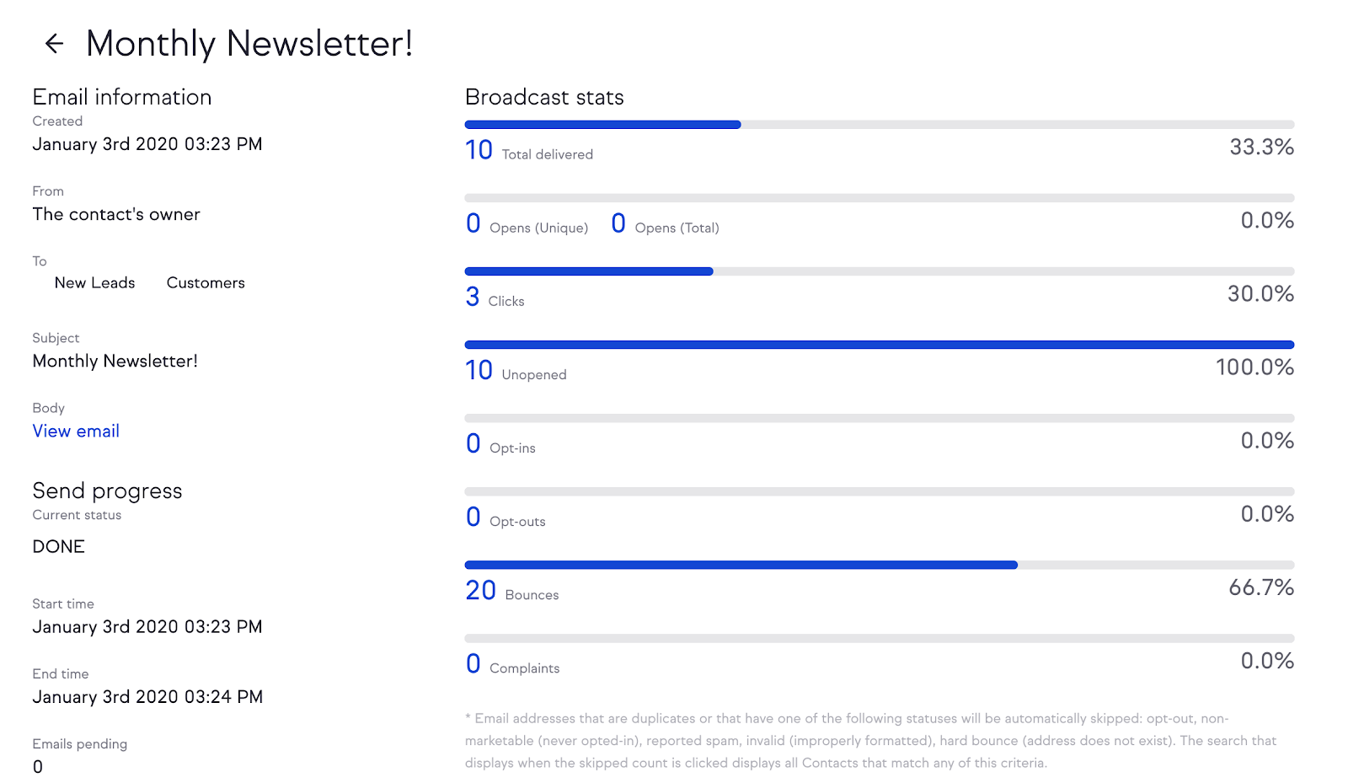Select the New Leads recipient tag
This screenshot has width=1348, height=783.
(94, 283)
